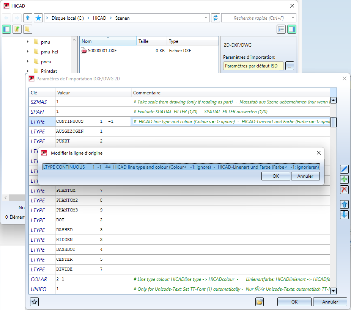Sort files by the Type column

(192, 41)
